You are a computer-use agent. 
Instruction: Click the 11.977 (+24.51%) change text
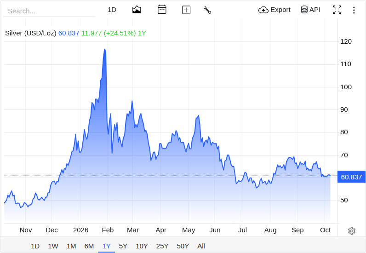109,33
